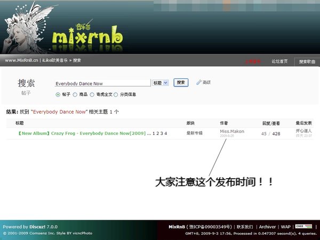Click the www.MixRnB.cn breadcrumb link
Screen dimensions: 320x240
(x=21, y=60)
